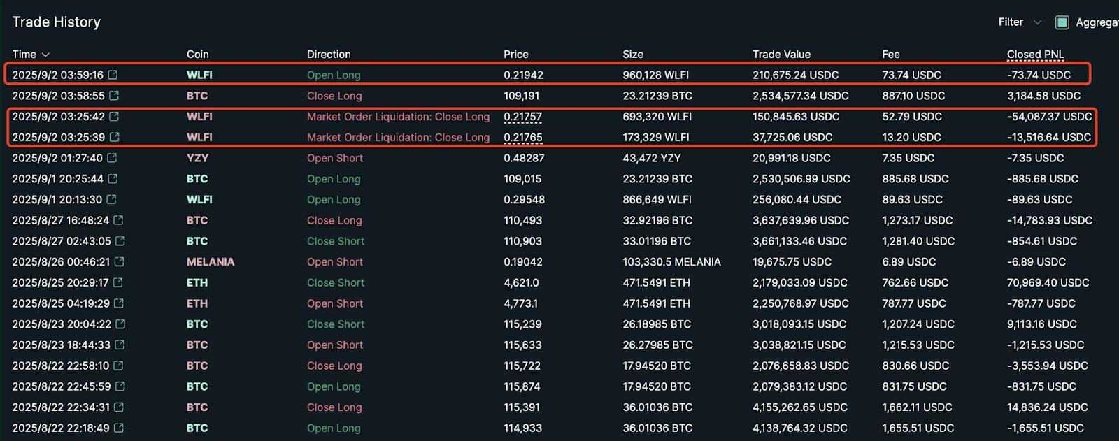Select the Coin column header
Viewport: 1119px width, 441px height.
point(197,55)
